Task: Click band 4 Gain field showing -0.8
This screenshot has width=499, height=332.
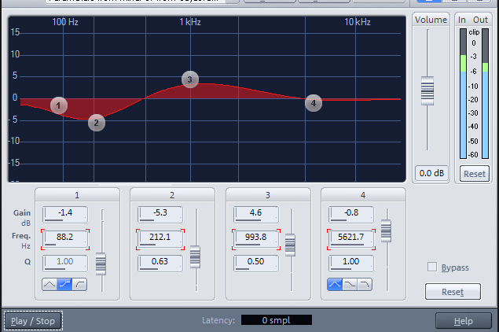Action: 351,214
